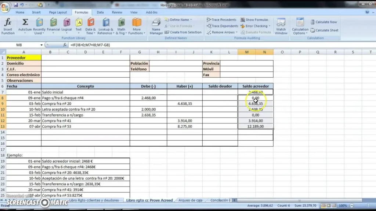
Task: Open the Name Manager
Action: coord(156,26)
